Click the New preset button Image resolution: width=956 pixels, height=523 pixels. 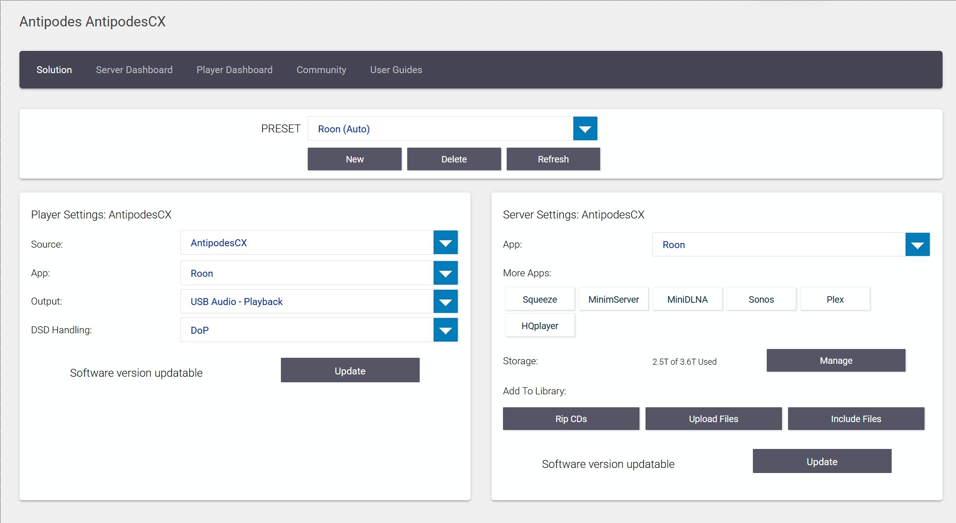coord(354,159)
